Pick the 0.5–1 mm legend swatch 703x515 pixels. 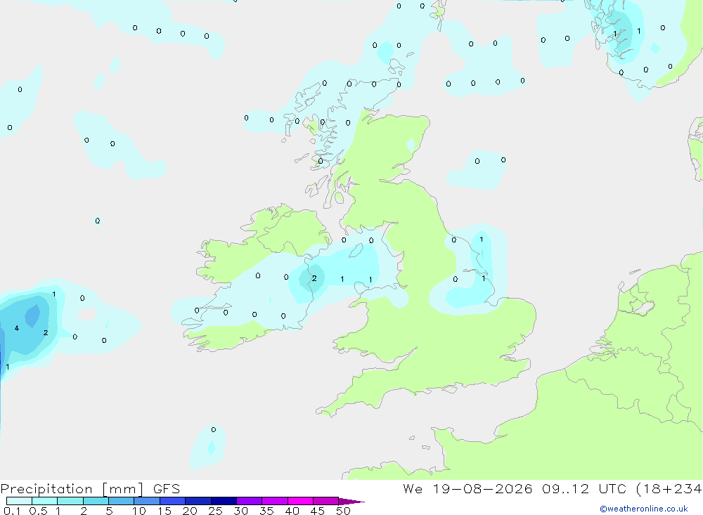point(44,501)
